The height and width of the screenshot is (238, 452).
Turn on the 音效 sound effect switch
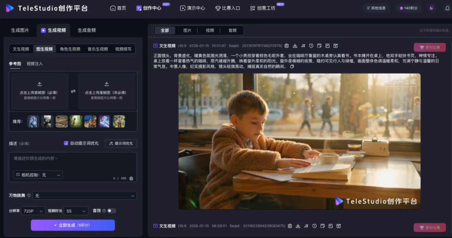[112, 211]
